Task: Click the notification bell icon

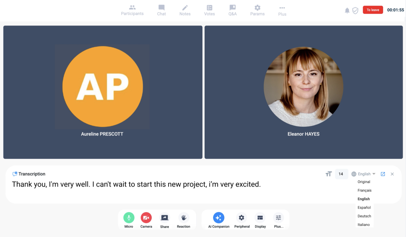Action: point(347,10)
